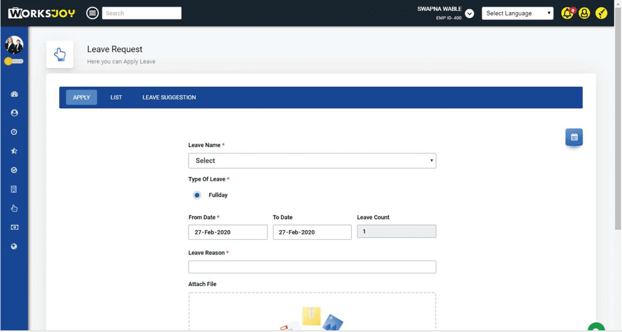
Task: Open the star icon in the sidebar
Action: pos(14,151)
